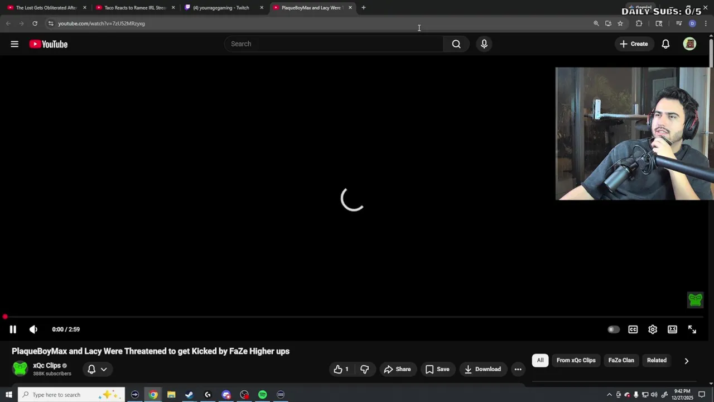
Task: Open Logitech G Hub from taskbar
Action: pyautogui.click(x=208, y=395)
